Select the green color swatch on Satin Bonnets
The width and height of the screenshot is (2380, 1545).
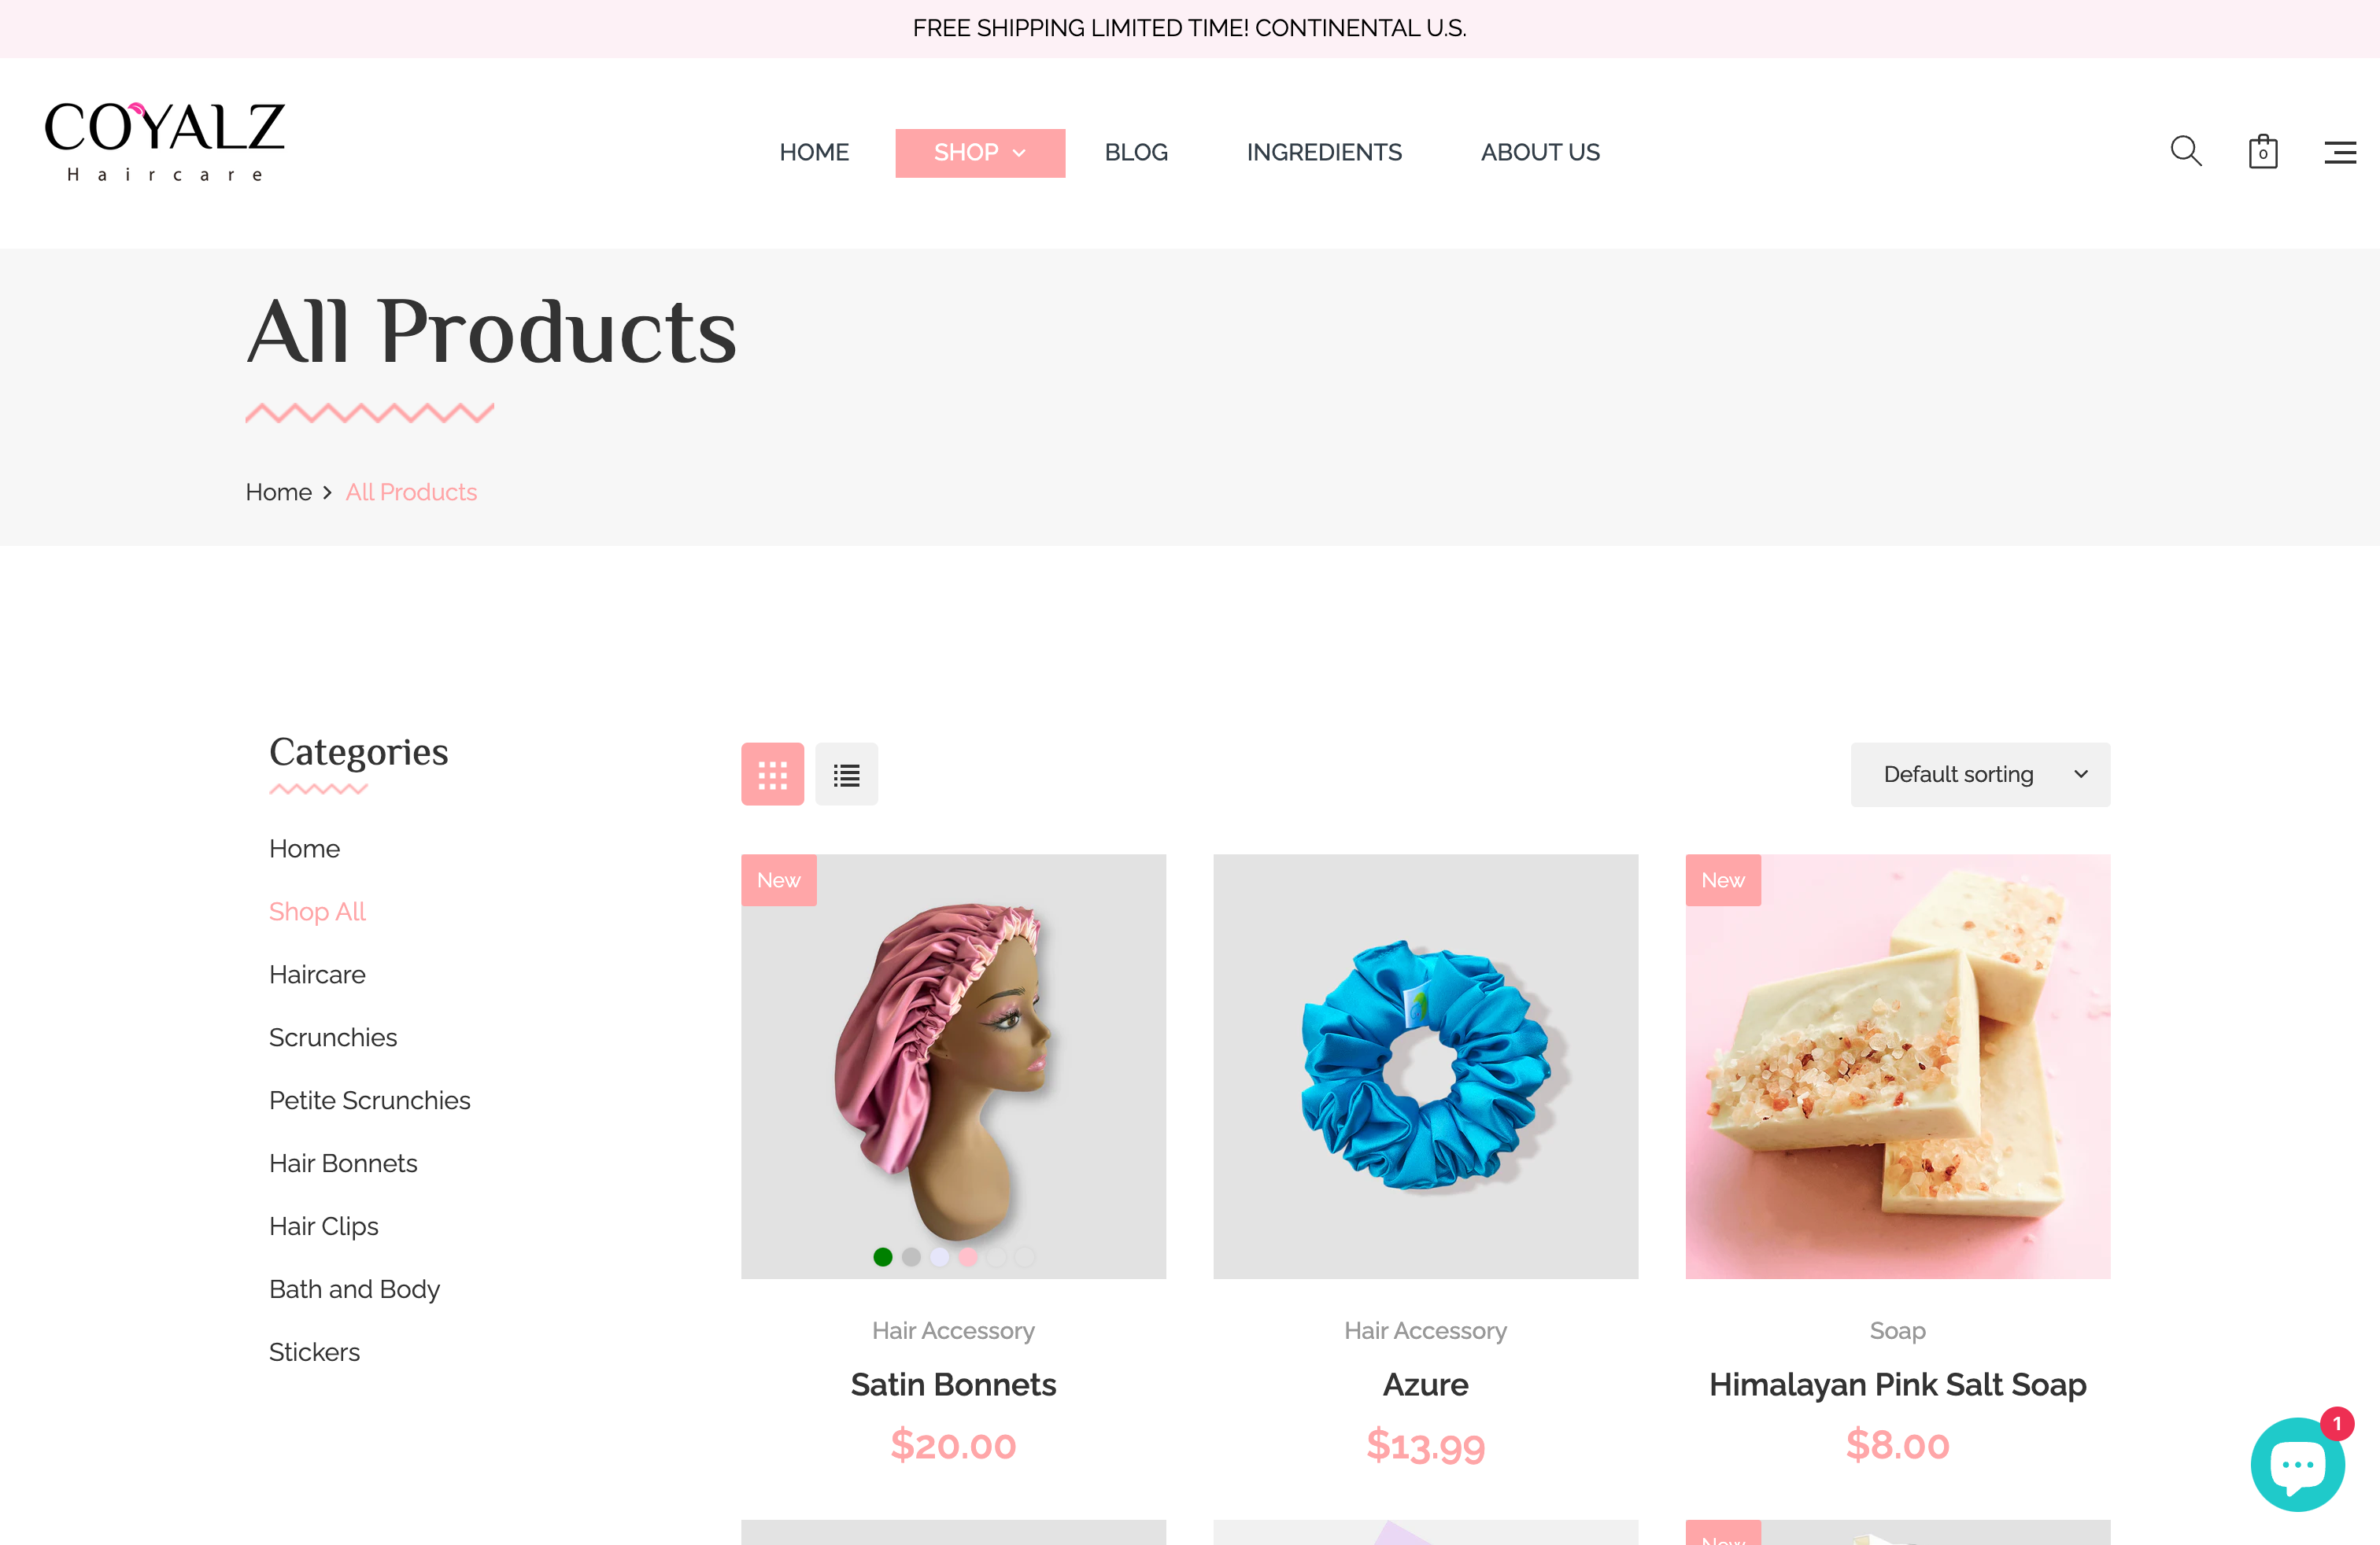tap(882, 1257)
